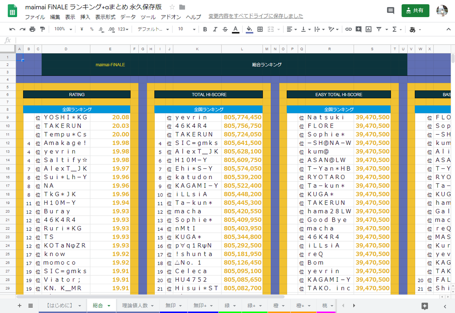Select the cell YOSHI*KG
Image resolution: width=455 pixels, height=313 pixels.
click(66, 117)
